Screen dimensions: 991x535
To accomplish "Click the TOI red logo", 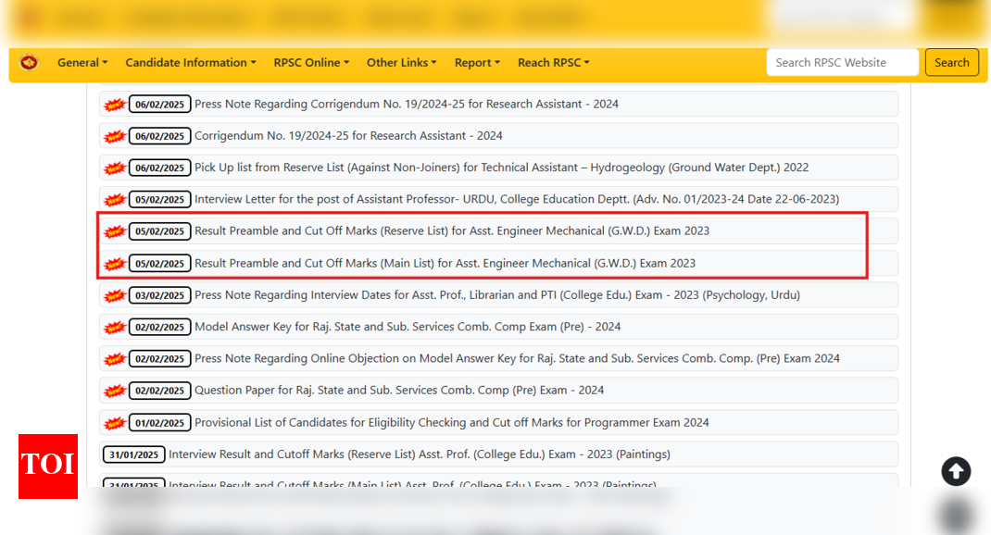I will 48,467.
